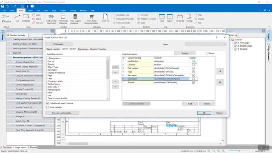Screen dimensions: 272x153
Task: Expand Electric symbols - EN 60617 category
Action: tap(11, 44)
